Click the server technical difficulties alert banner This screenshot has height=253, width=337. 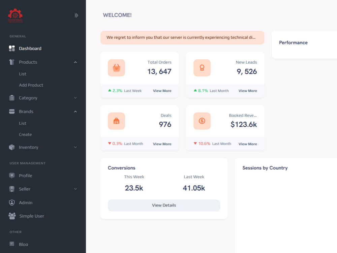point(182,38)
